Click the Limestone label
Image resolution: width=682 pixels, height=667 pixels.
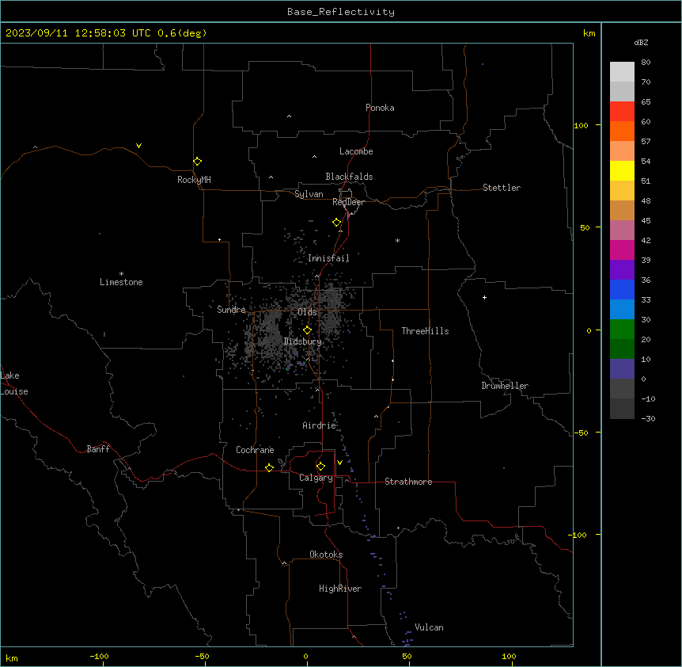[121, 282]
